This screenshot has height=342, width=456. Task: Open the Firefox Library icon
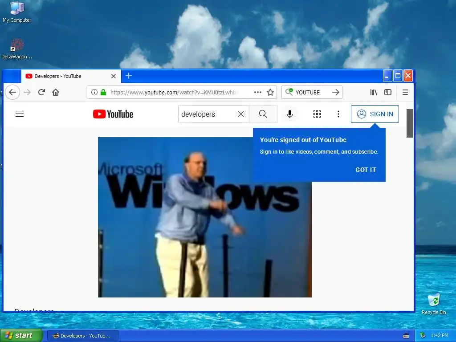pos(374,92)
